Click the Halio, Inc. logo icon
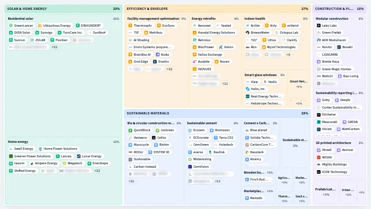 coord(248,89)
